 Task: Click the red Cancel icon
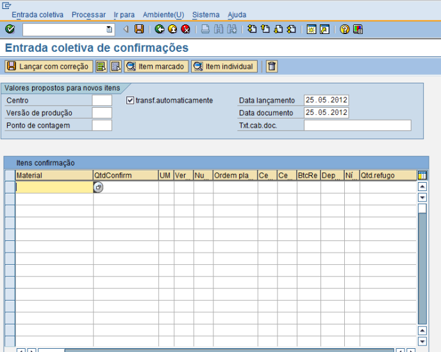pos(185,29)
